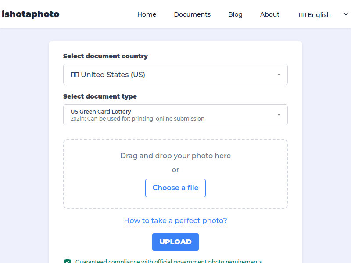This screenshot has width=351, height=263.
Task: Click the flag icon beside English
Action: [x=302, y=15]
